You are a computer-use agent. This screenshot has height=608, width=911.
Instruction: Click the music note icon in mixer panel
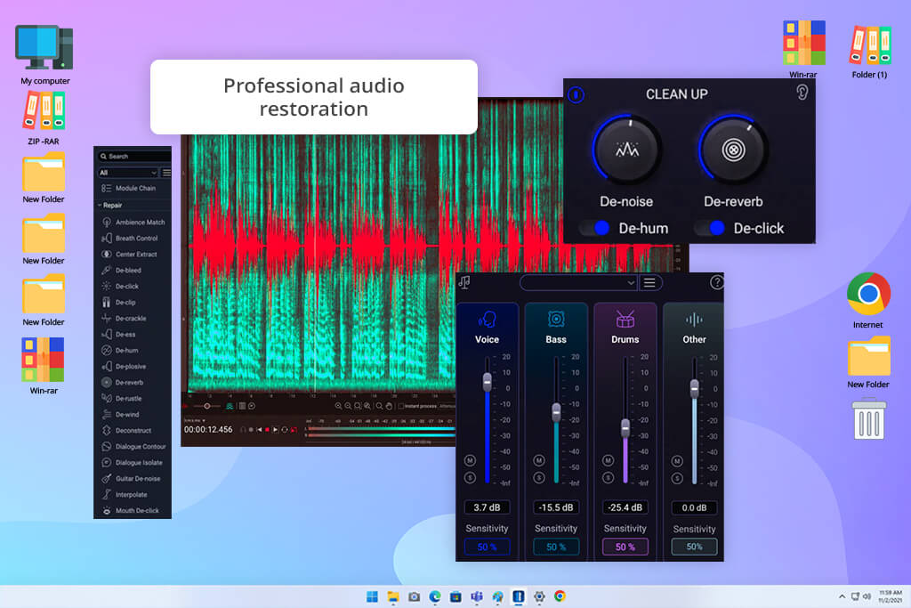[x=464, y=282]
